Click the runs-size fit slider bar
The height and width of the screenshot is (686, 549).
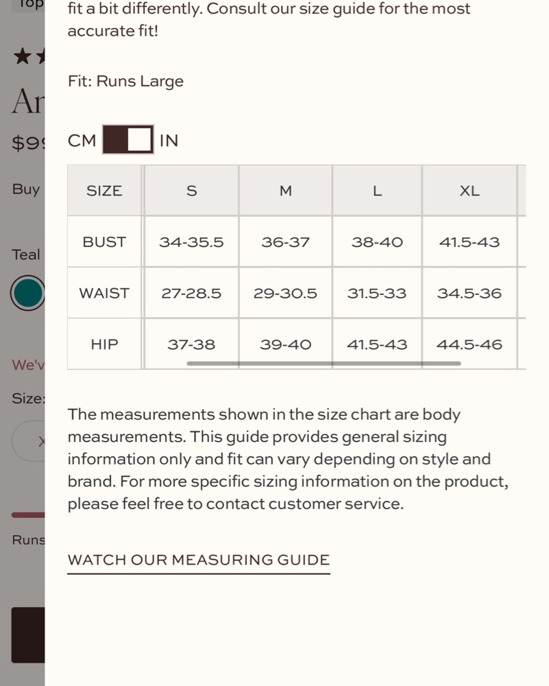(28, 515)
